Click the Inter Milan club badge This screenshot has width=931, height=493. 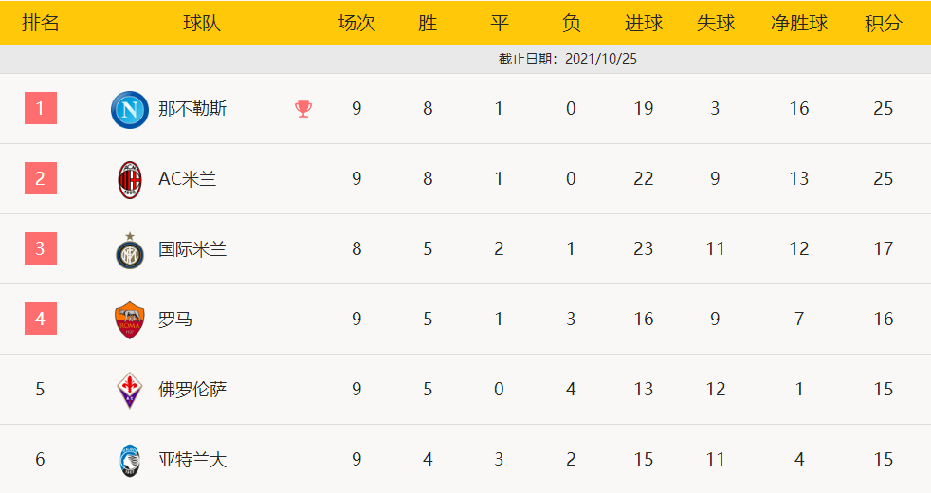[x=129, y=250]
